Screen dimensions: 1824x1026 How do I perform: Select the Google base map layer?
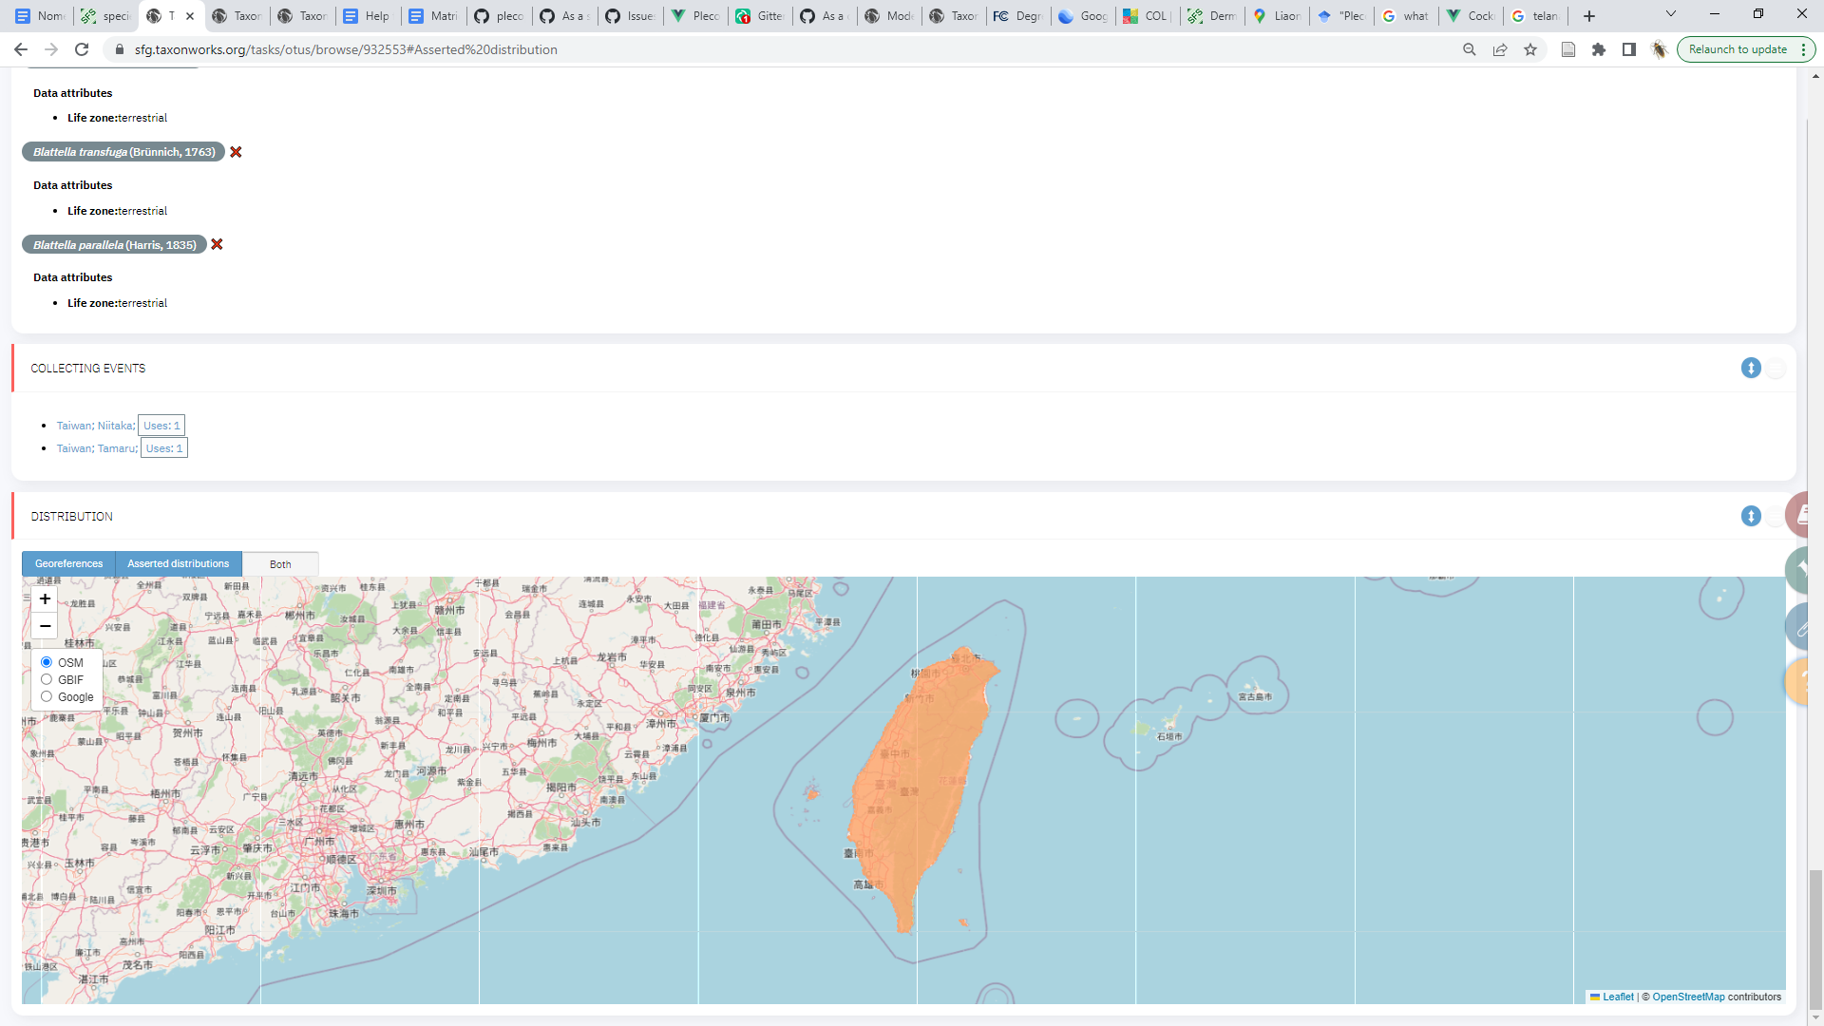click(46, 696)
